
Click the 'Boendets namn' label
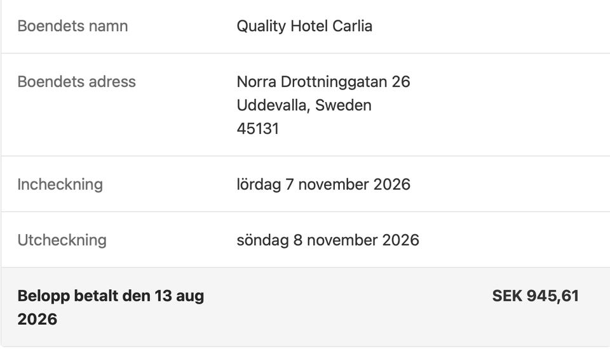72,26
